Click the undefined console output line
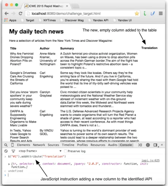Image resolution: width=168 pixels, height=186 pixels. pos(15,171)
